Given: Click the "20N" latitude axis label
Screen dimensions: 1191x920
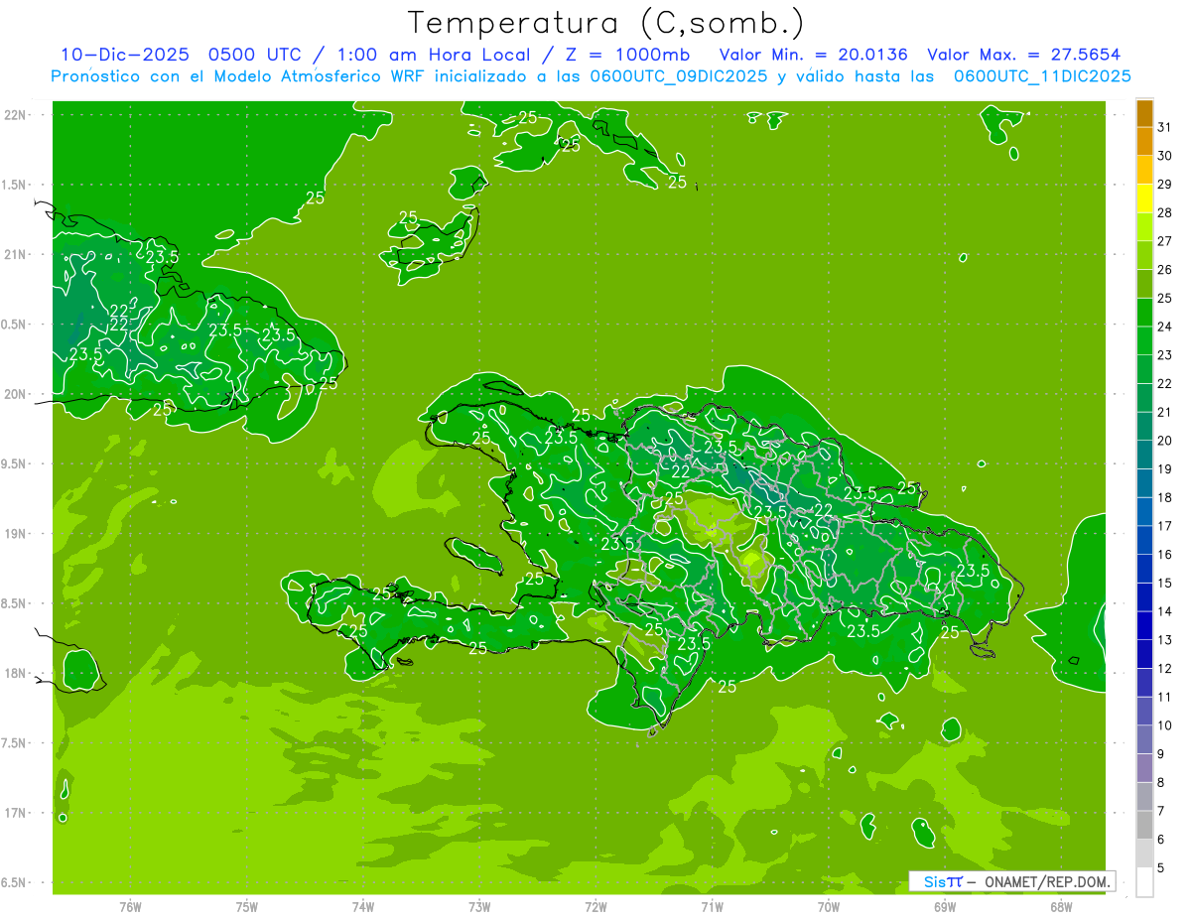Looking at the screenshot, I should 16,394.
